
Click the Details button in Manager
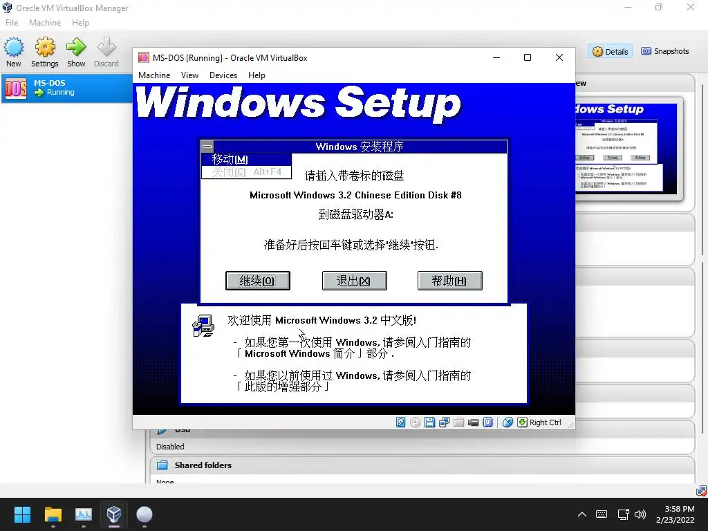click(x=611, y=51)
